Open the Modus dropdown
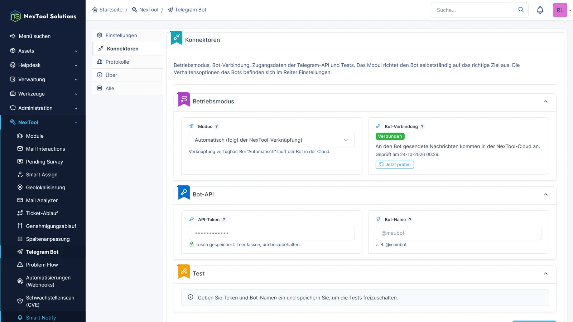 (x=272, y=140)
